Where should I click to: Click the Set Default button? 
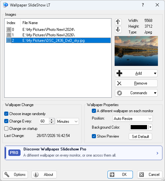pos(140,137)
